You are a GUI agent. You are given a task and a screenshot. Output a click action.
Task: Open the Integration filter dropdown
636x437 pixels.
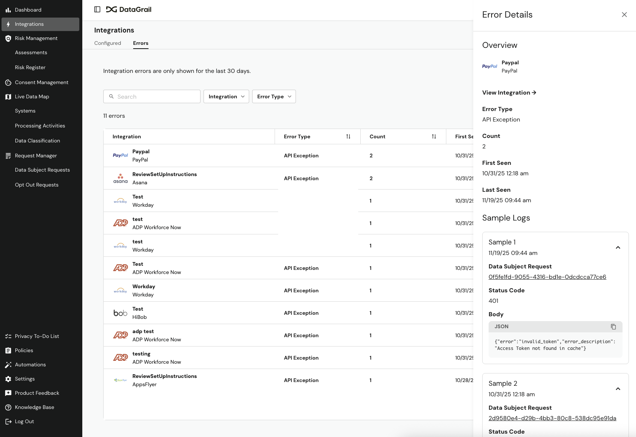point(226,96)
